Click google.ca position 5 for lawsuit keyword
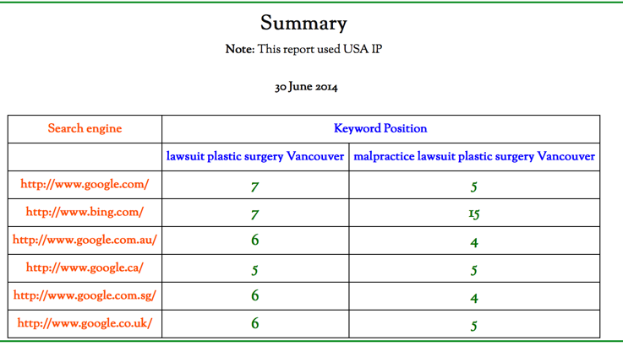Image resolution: width=623 pixels, height=346 pixels. pyautogui.click(x=254, y=270)
